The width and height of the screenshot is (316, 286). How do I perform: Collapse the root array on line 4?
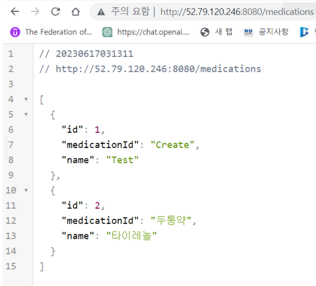[26, 99]
